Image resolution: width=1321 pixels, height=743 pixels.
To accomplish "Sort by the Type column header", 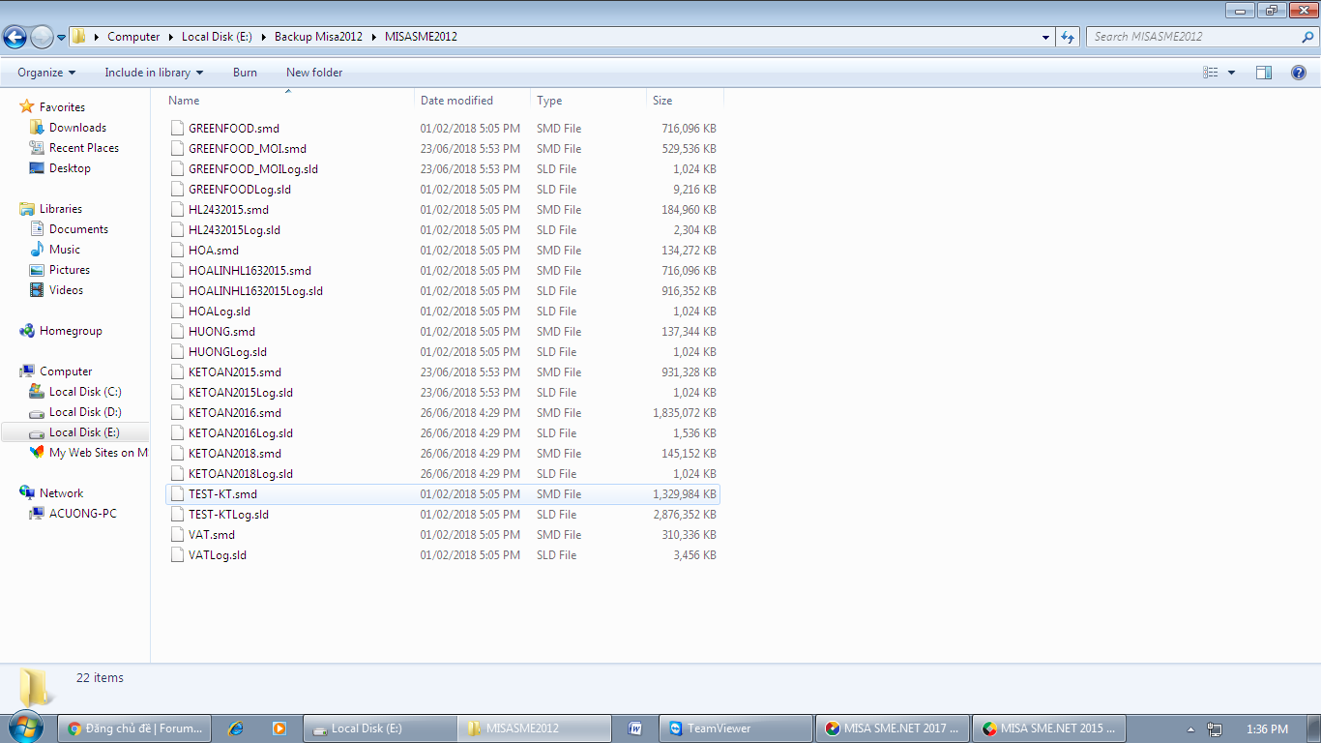I will (588, 101).
